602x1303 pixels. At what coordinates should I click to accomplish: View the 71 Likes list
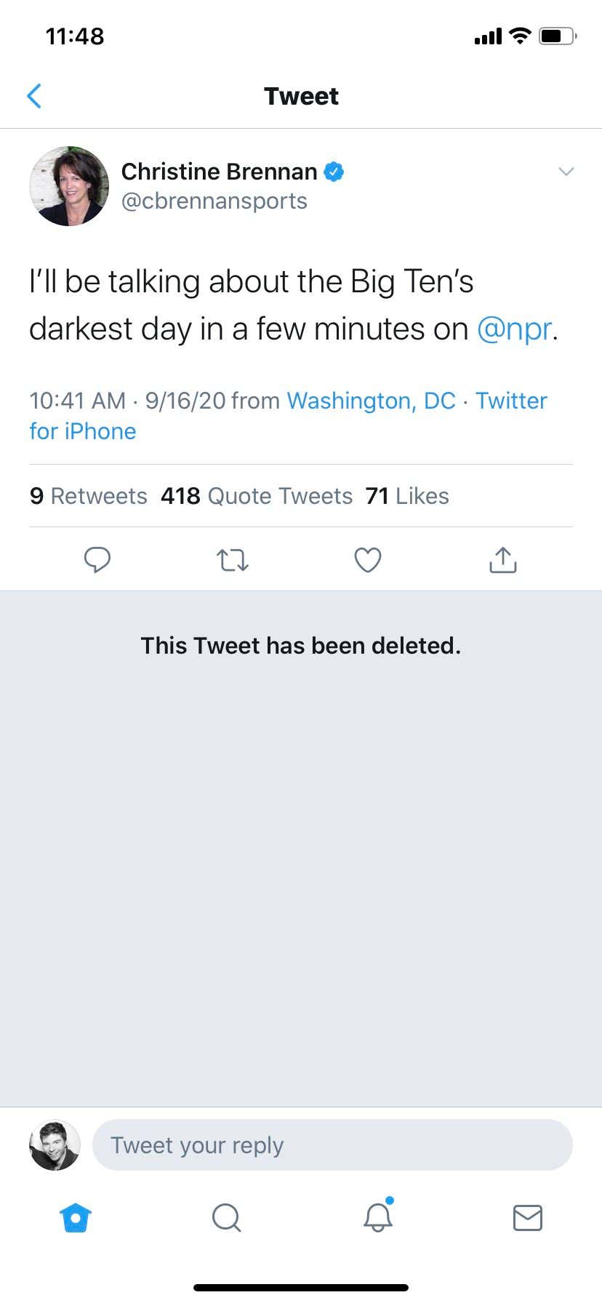(407, 496)
